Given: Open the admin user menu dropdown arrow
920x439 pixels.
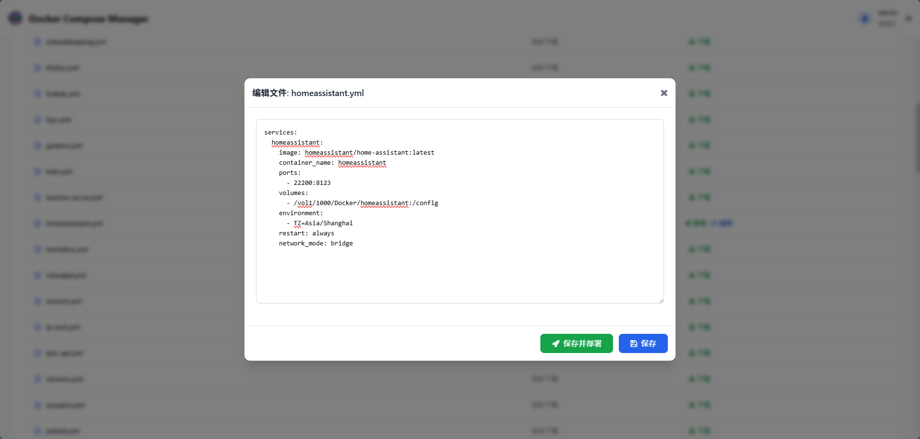Looking at the screenshot, I should [x=908, y=19].
